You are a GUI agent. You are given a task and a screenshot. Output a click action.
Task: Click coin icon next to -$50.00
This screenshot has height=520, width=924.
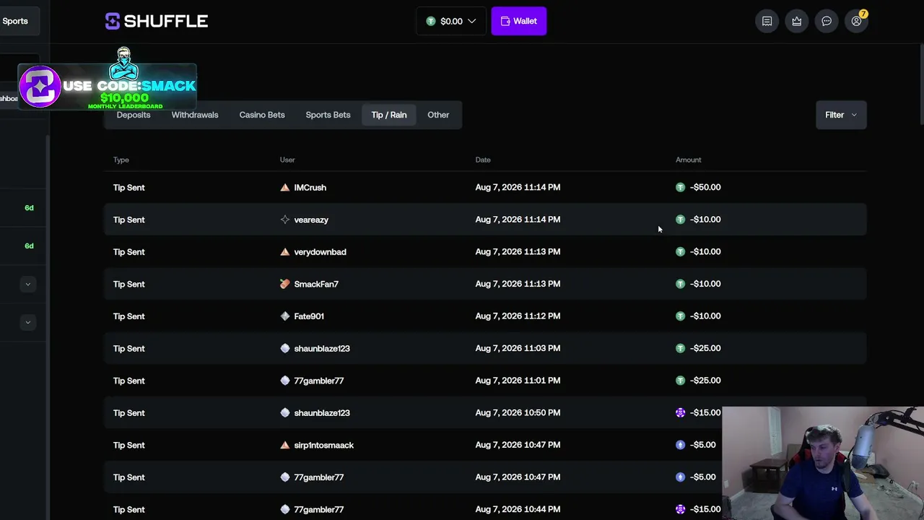click(x=680, y=187)
